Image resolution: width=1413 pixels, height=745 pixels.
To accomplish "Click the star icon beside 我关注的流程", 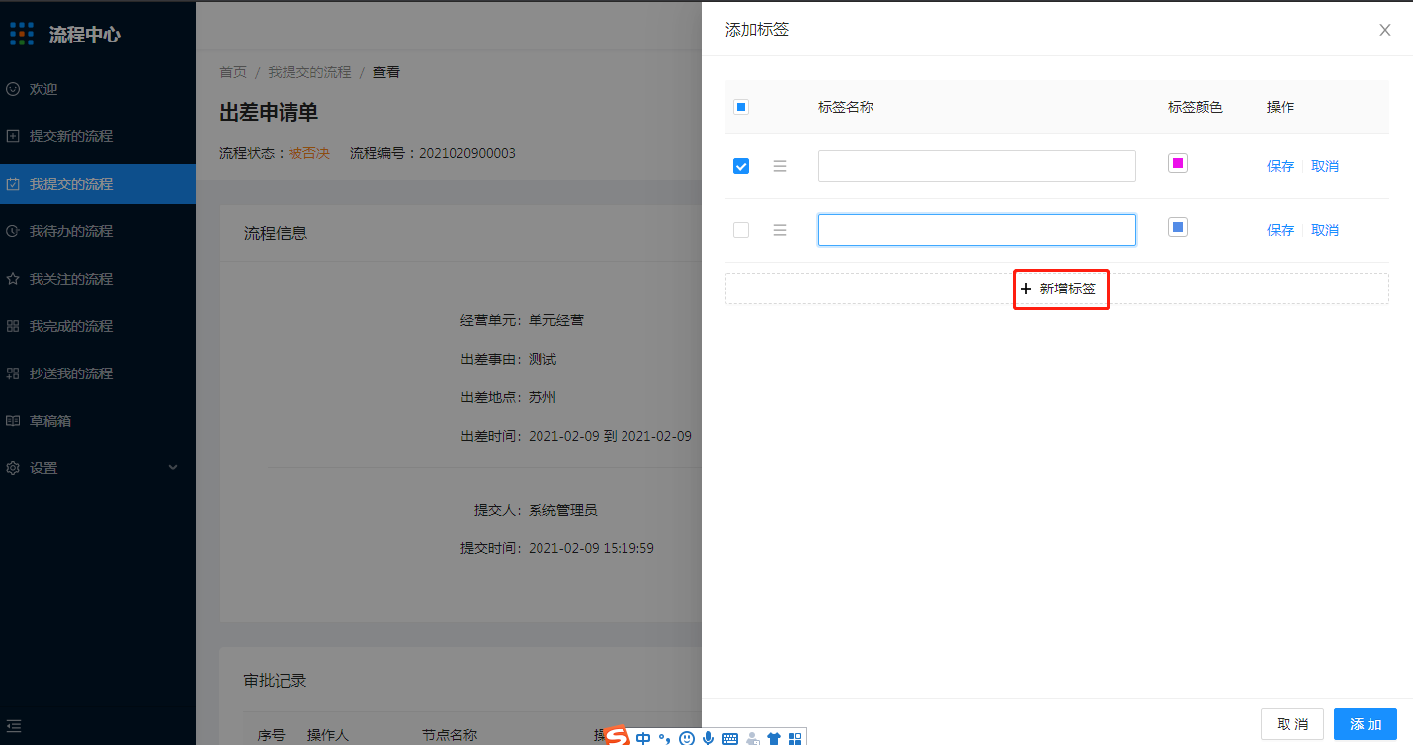I will (x=13, y=279).
